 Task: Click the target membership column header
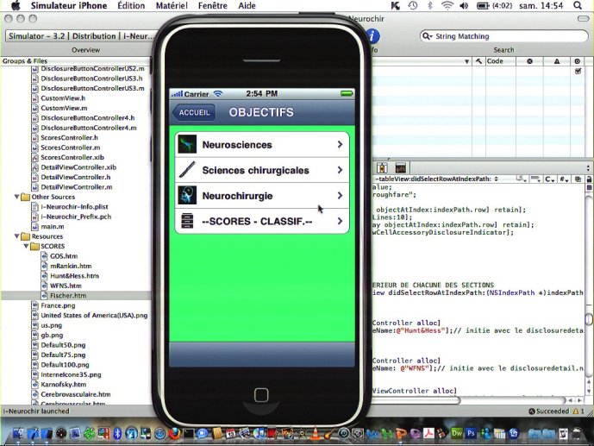pyautogui.click(x=578, y=61)
